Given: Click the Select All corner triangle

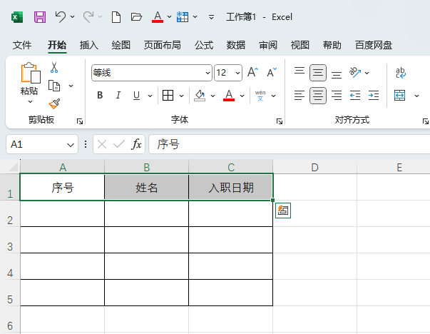Looking at the screenshot, I should tap(13, 166).
